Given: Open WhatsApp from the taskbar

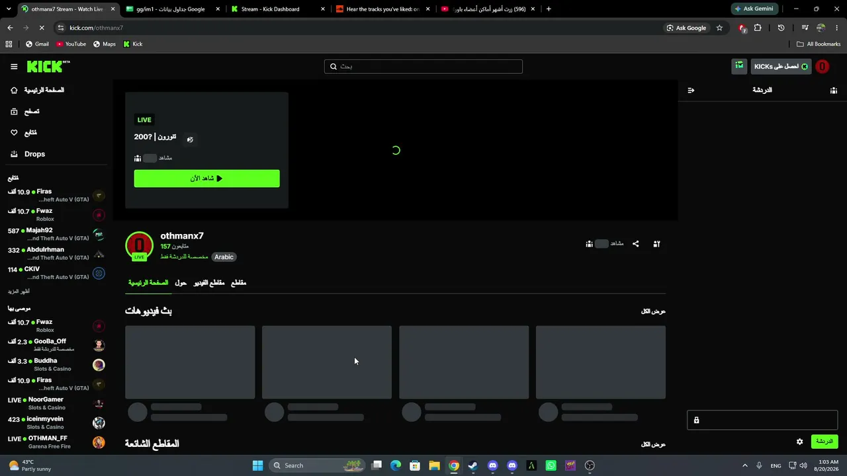Looking at the screenshot, I should (x=551, y=465).
